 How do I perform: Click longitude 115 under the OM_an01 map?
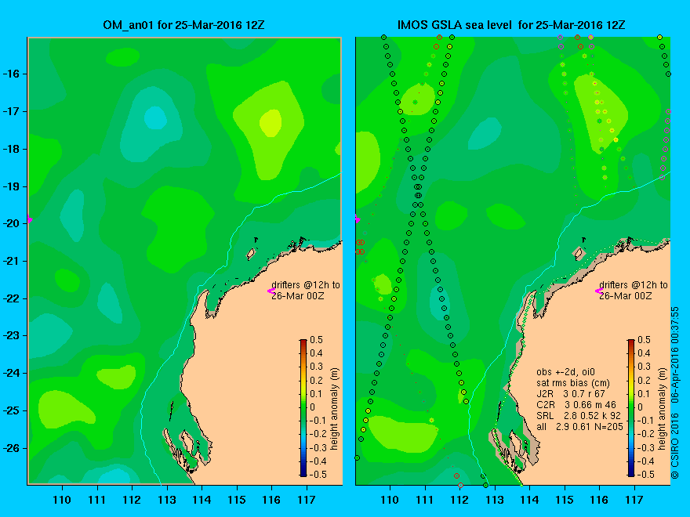point(237,500)
